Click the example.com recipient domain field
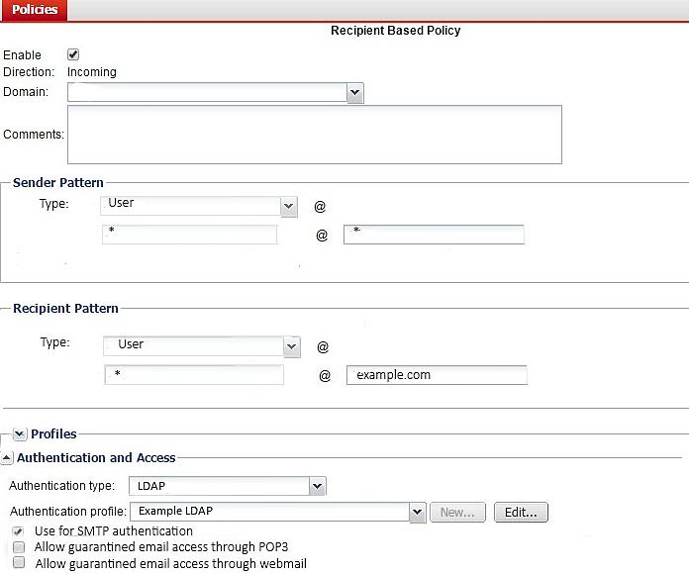Viewport: 689px width, 574px height. click(x=437, y=375)
